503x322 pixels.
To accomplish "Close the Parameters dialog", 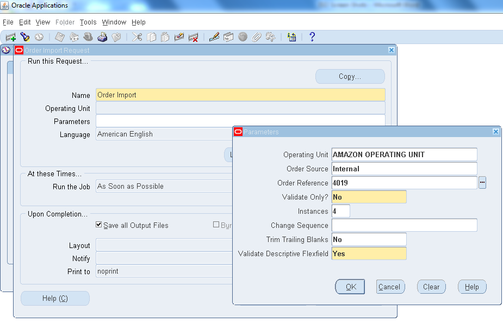I will pyautogui.click(x=495, y=132).
